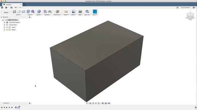This screenshot has height=110, width=197.
Task: Open the data panel grid icon
Action: click(2, 8)
